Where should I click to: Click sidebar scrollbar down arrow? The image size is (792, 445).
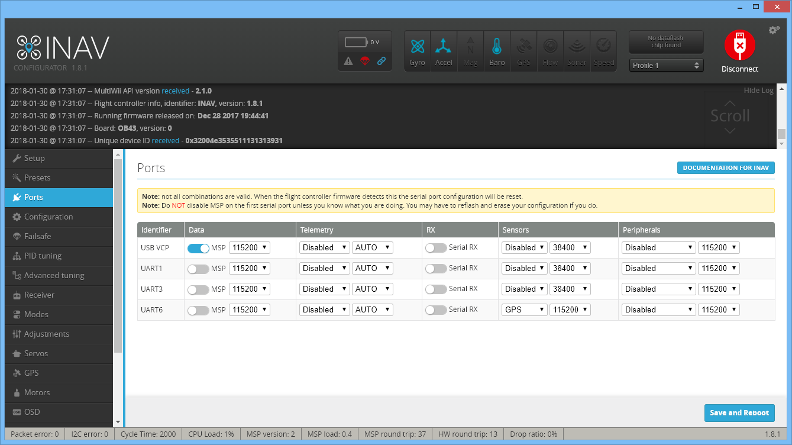pyautogui.click(x=118, y=422)
